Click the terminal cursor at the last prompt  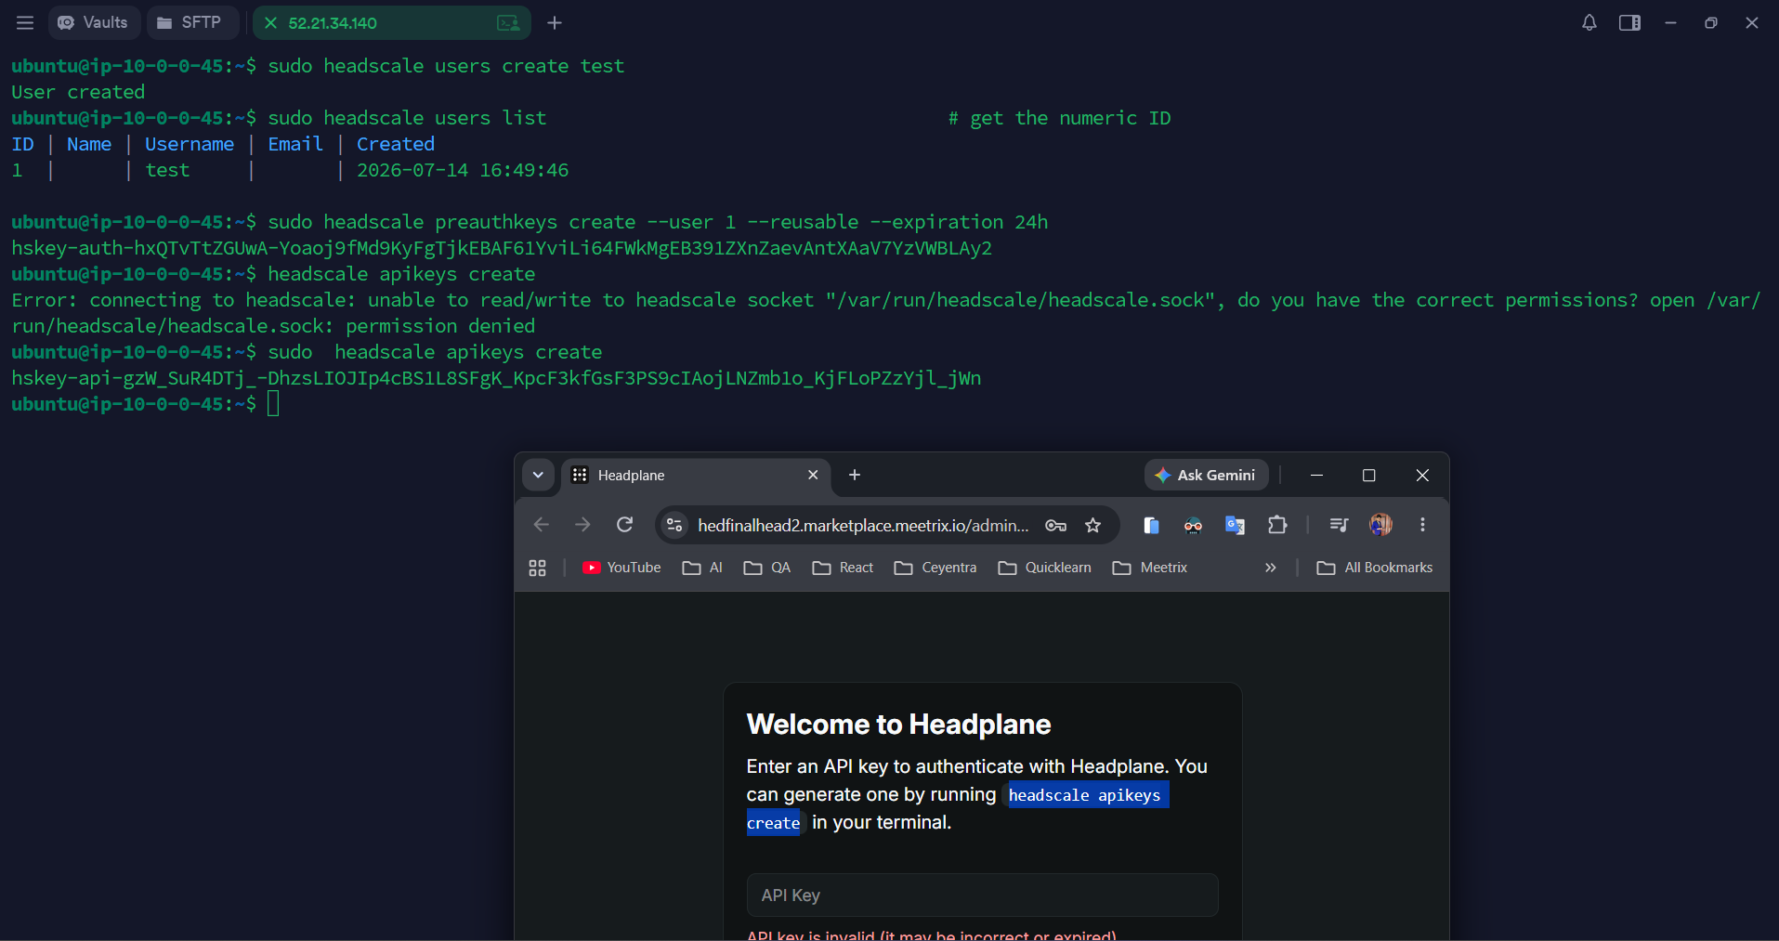pyautogui.click(x=273, y=403)
